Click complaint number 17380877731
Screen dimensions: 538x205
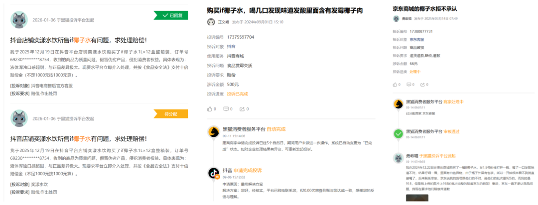pos(421,31)
